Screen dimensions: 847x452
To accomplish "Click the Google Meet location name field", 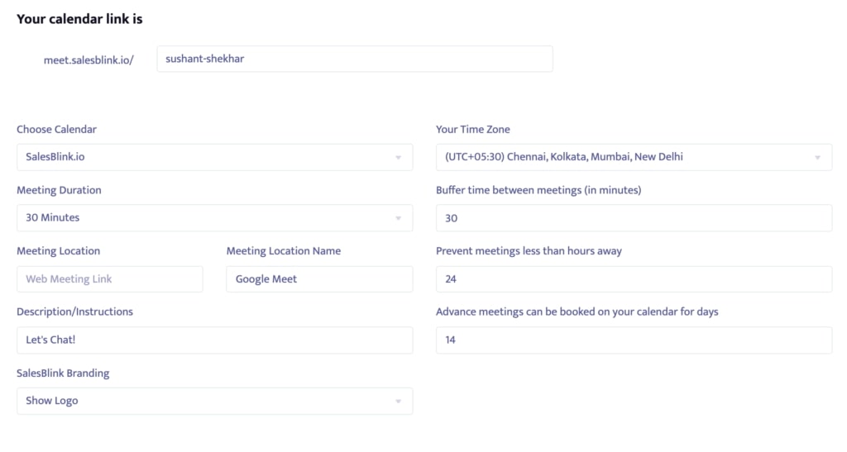I will tap(320, 278).
